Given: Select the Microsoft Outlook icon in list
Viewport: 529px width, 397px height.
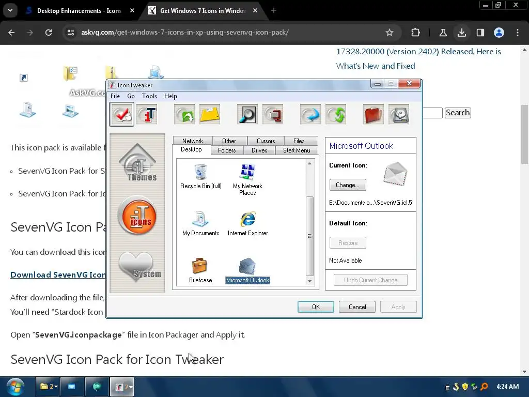Looking at the screenshot, I should (x=247, y=270).
